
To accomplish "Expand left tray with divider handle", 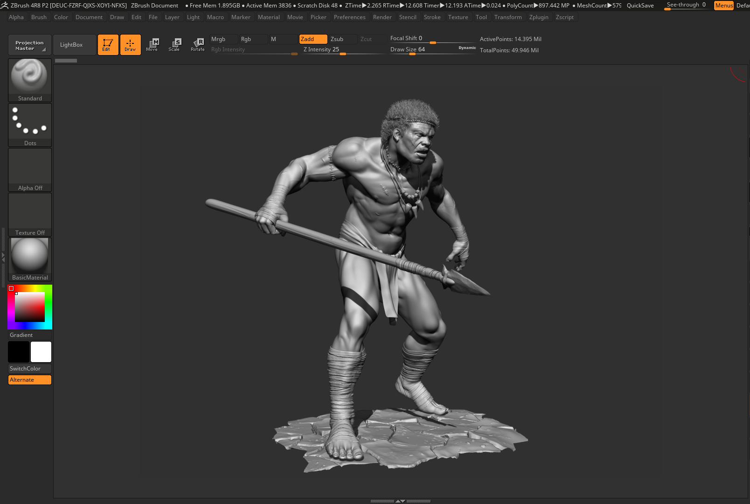I will (3, 257).
